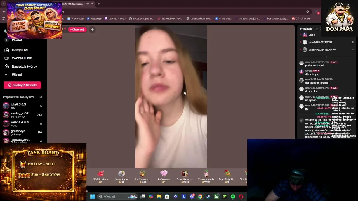The width and height of the screenshot is (358, 201).
Task: Open Opera browser from the taskbar
Action: pos(241,197)
